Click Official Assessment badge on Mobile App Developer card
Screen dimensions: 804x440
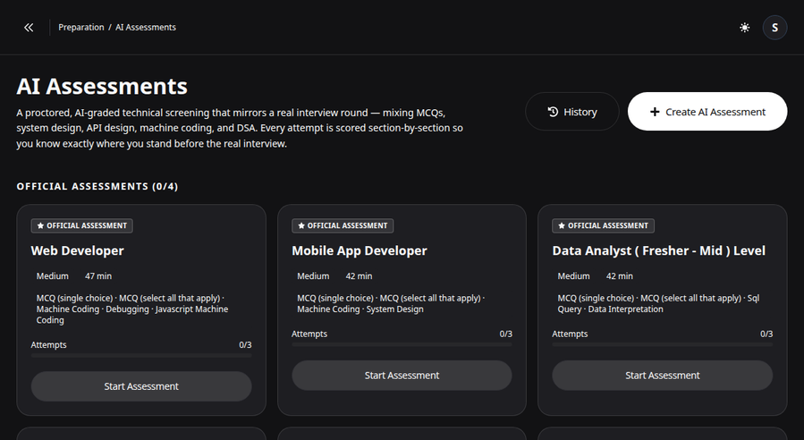tap(343, 225)
